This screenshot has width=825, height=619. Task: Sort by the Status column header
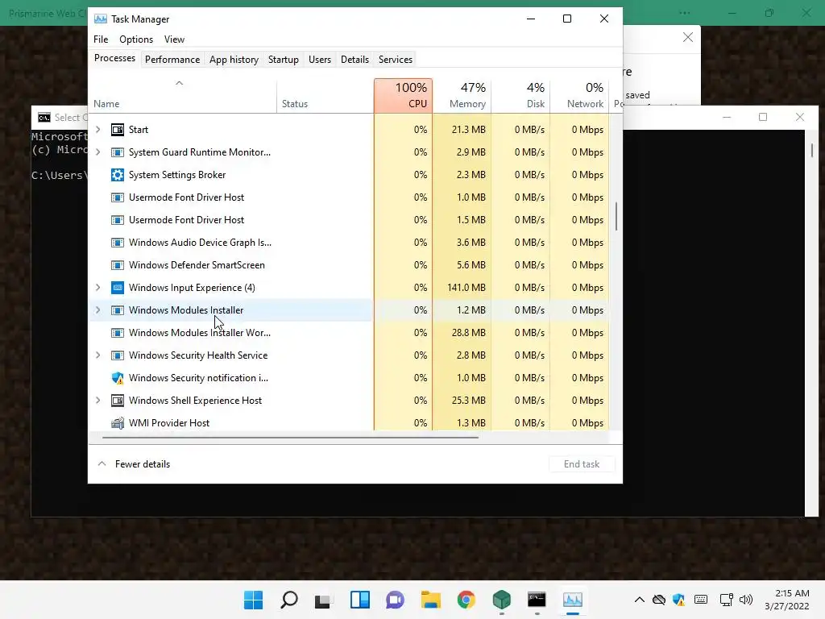325,95
